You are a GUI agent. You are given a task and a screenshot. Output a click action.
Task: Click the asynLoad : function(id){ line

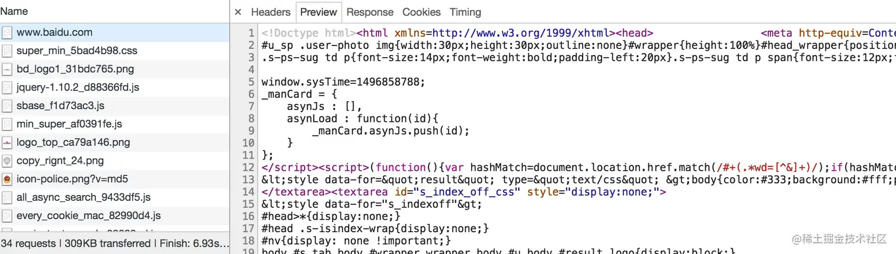363,119
